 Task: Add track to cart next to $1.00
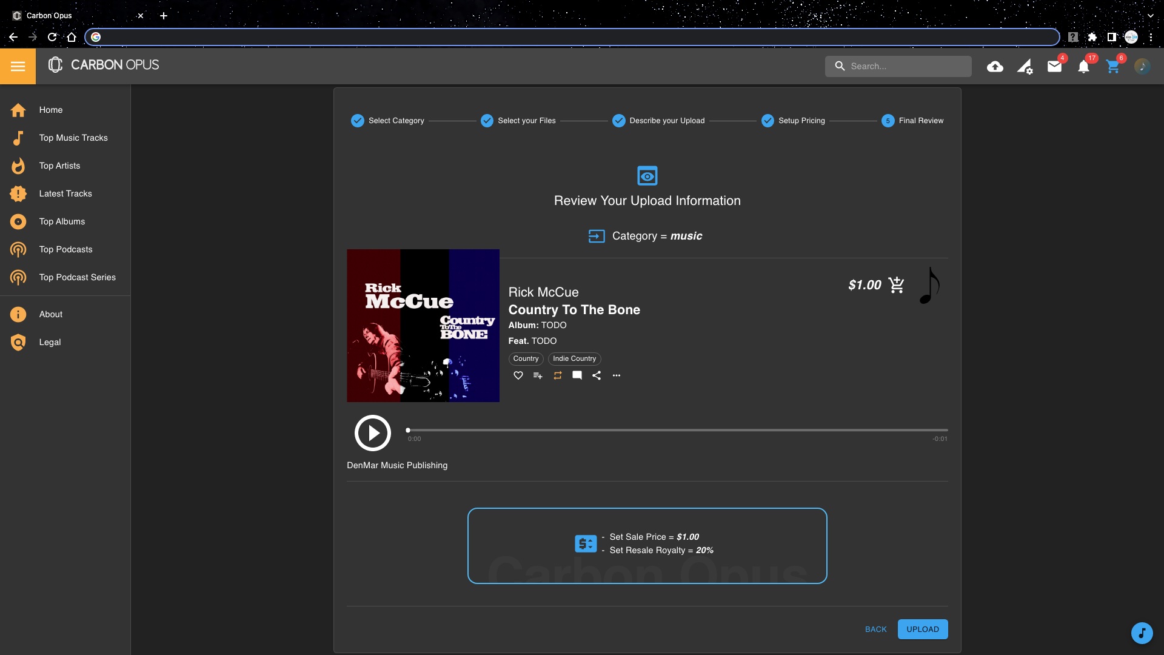pos(896,284)
